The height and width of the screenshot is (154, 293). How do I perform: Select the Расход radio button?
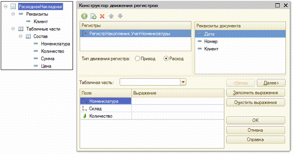166,58
